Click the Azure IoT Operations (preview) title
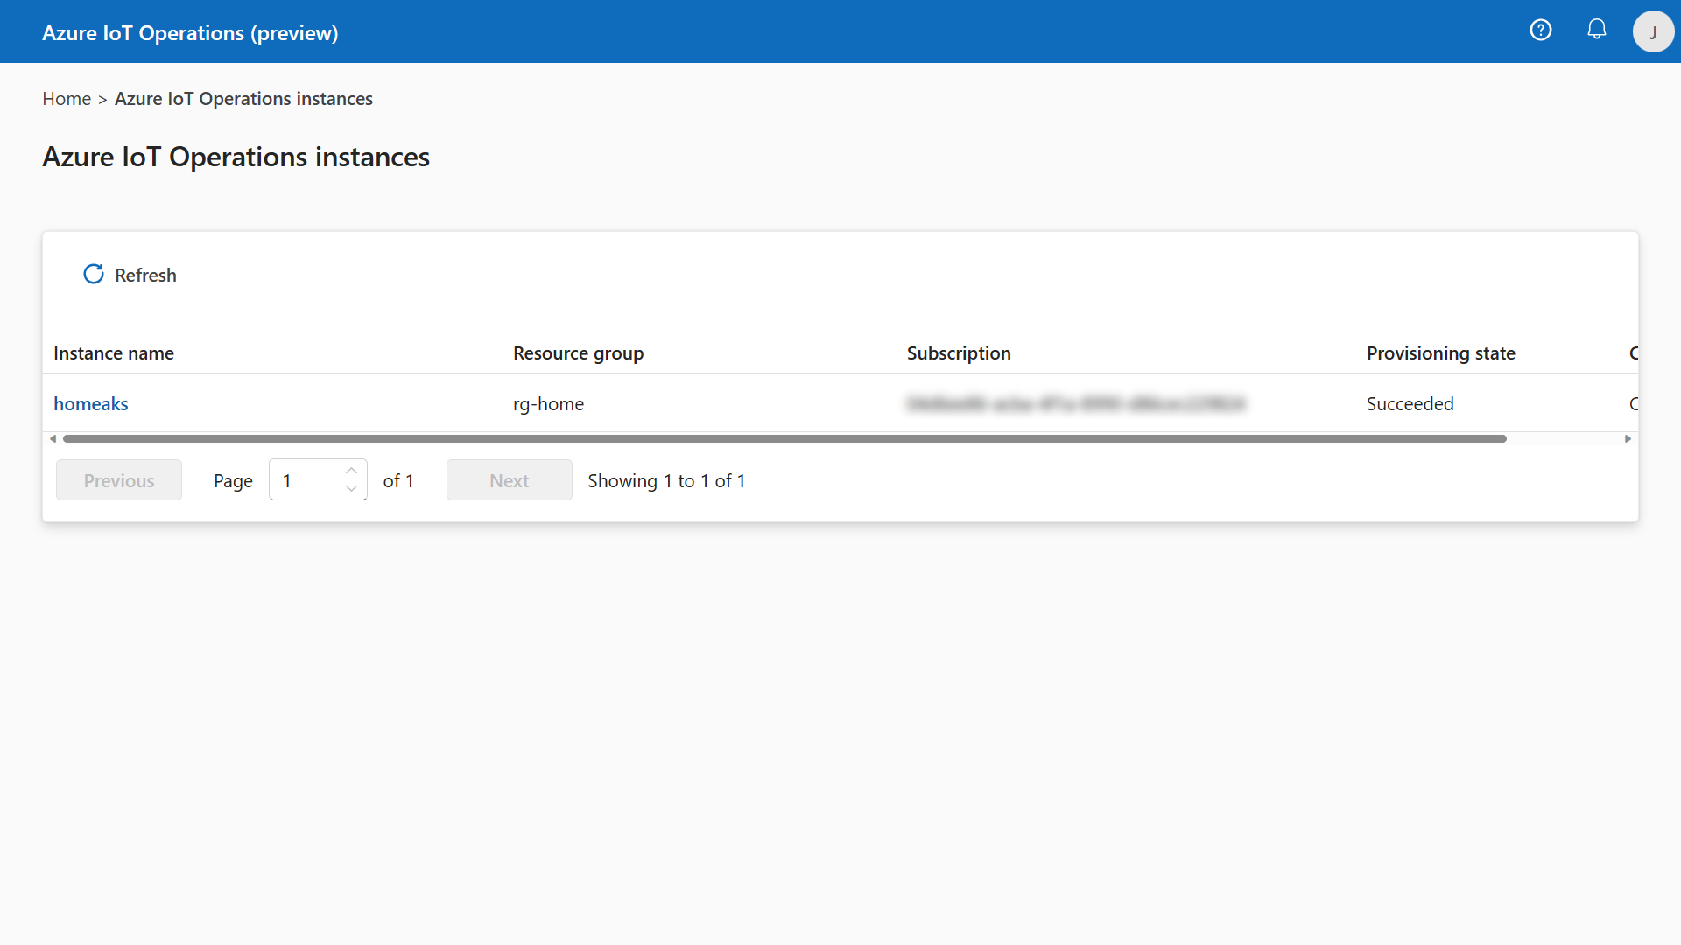The image size is (1681, 945). 190,32
